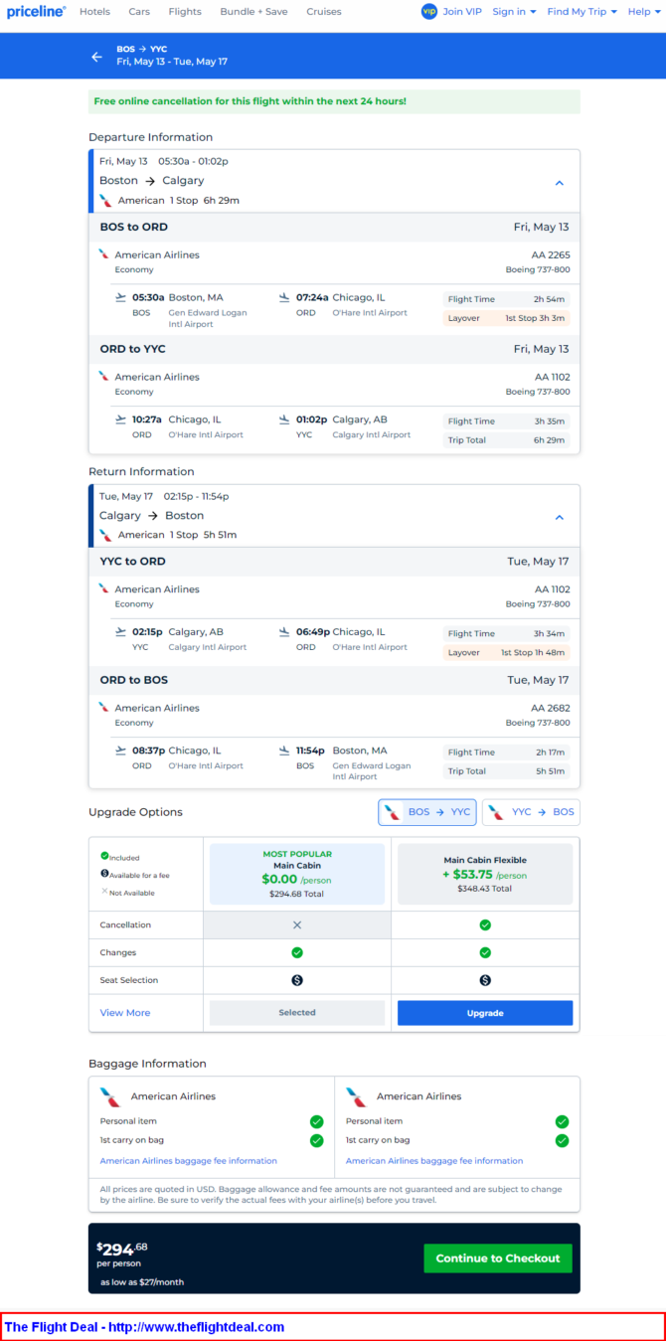
Task: Click the VIP badge icon
Action: click(428, 12)
